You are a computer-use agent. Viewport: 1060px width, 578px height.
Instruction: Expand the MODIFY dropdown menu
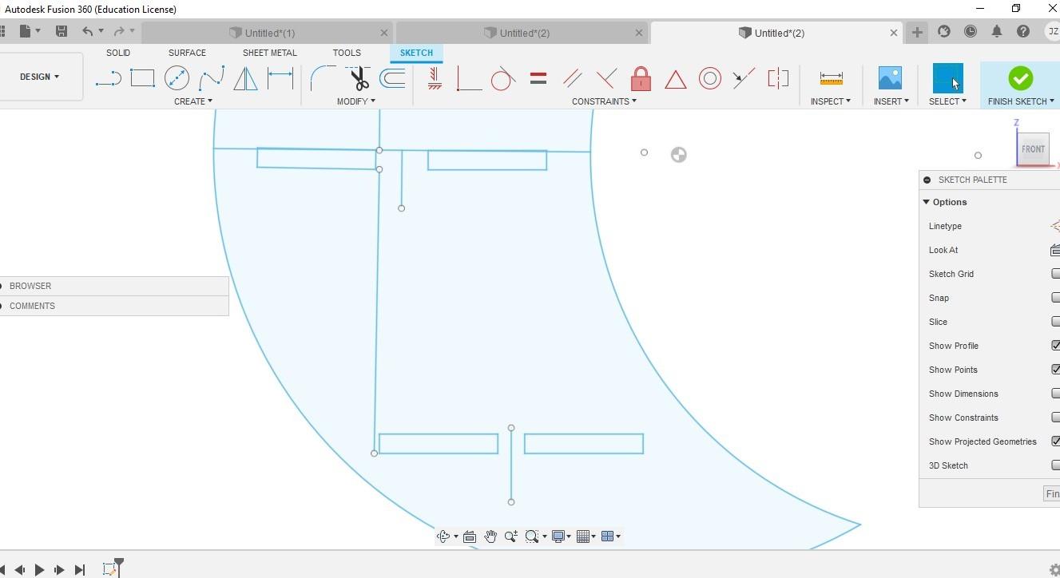pos(356,101)
